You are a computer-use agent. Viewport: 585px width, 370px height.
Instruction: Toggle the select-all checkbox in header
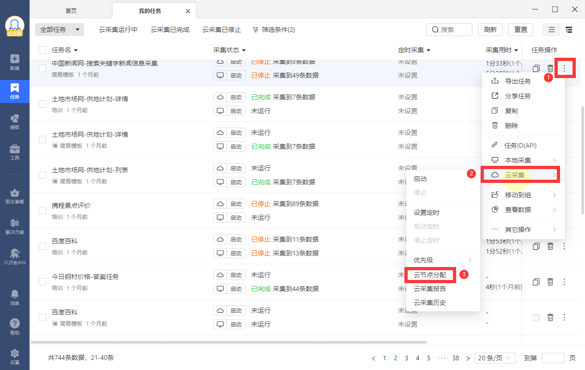pyautogui.click(x=42, y=50)
